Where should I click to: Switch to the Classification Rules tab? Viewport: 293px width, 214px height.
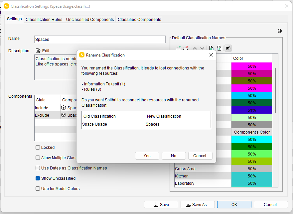tap(44, 20)
